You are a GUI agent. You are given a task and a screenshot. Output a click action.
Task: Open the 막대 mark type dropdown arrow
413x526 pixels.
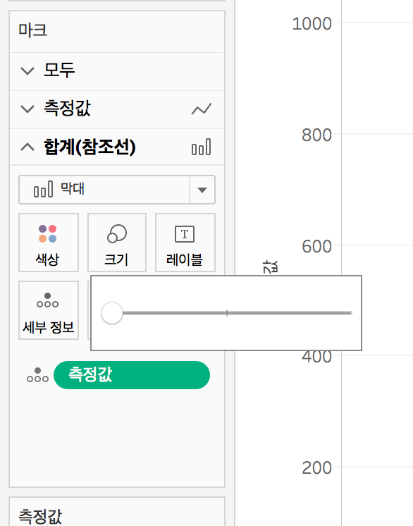[202, 190]
